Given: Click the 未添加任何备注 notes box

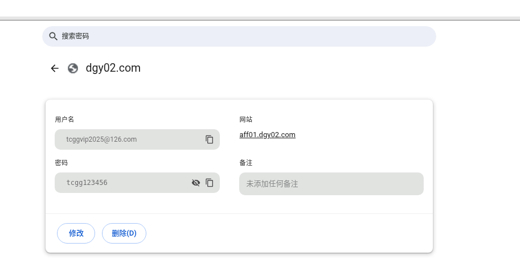Looking at the screenshot, I should coord(331,184).
